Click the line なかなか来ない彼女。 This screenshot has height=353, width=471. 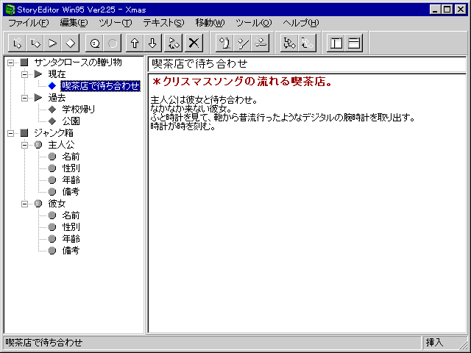click(191, 109)
